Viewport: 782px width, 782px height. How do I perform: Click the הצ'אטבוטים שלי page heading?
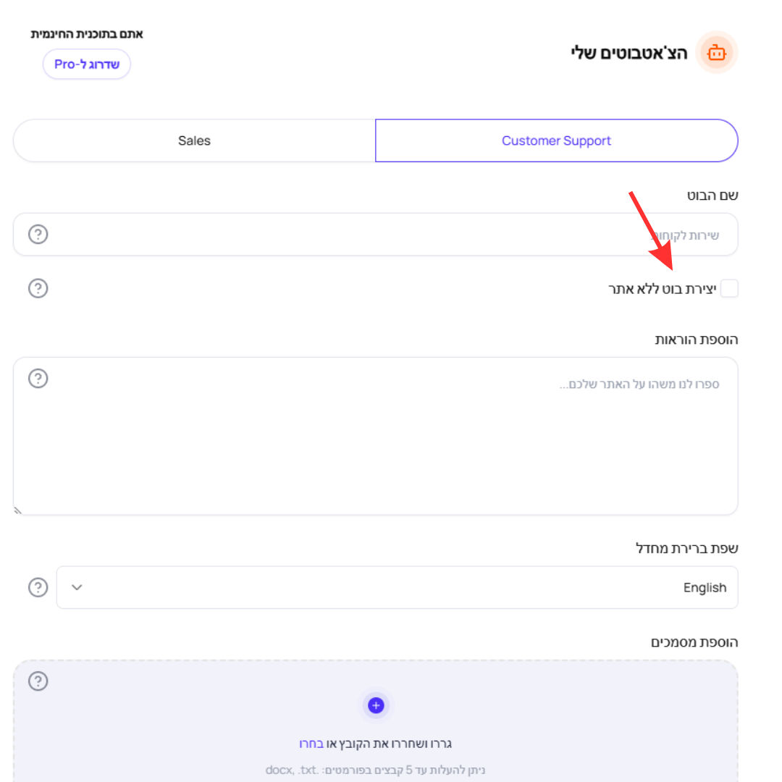click(x=629, y=52)
